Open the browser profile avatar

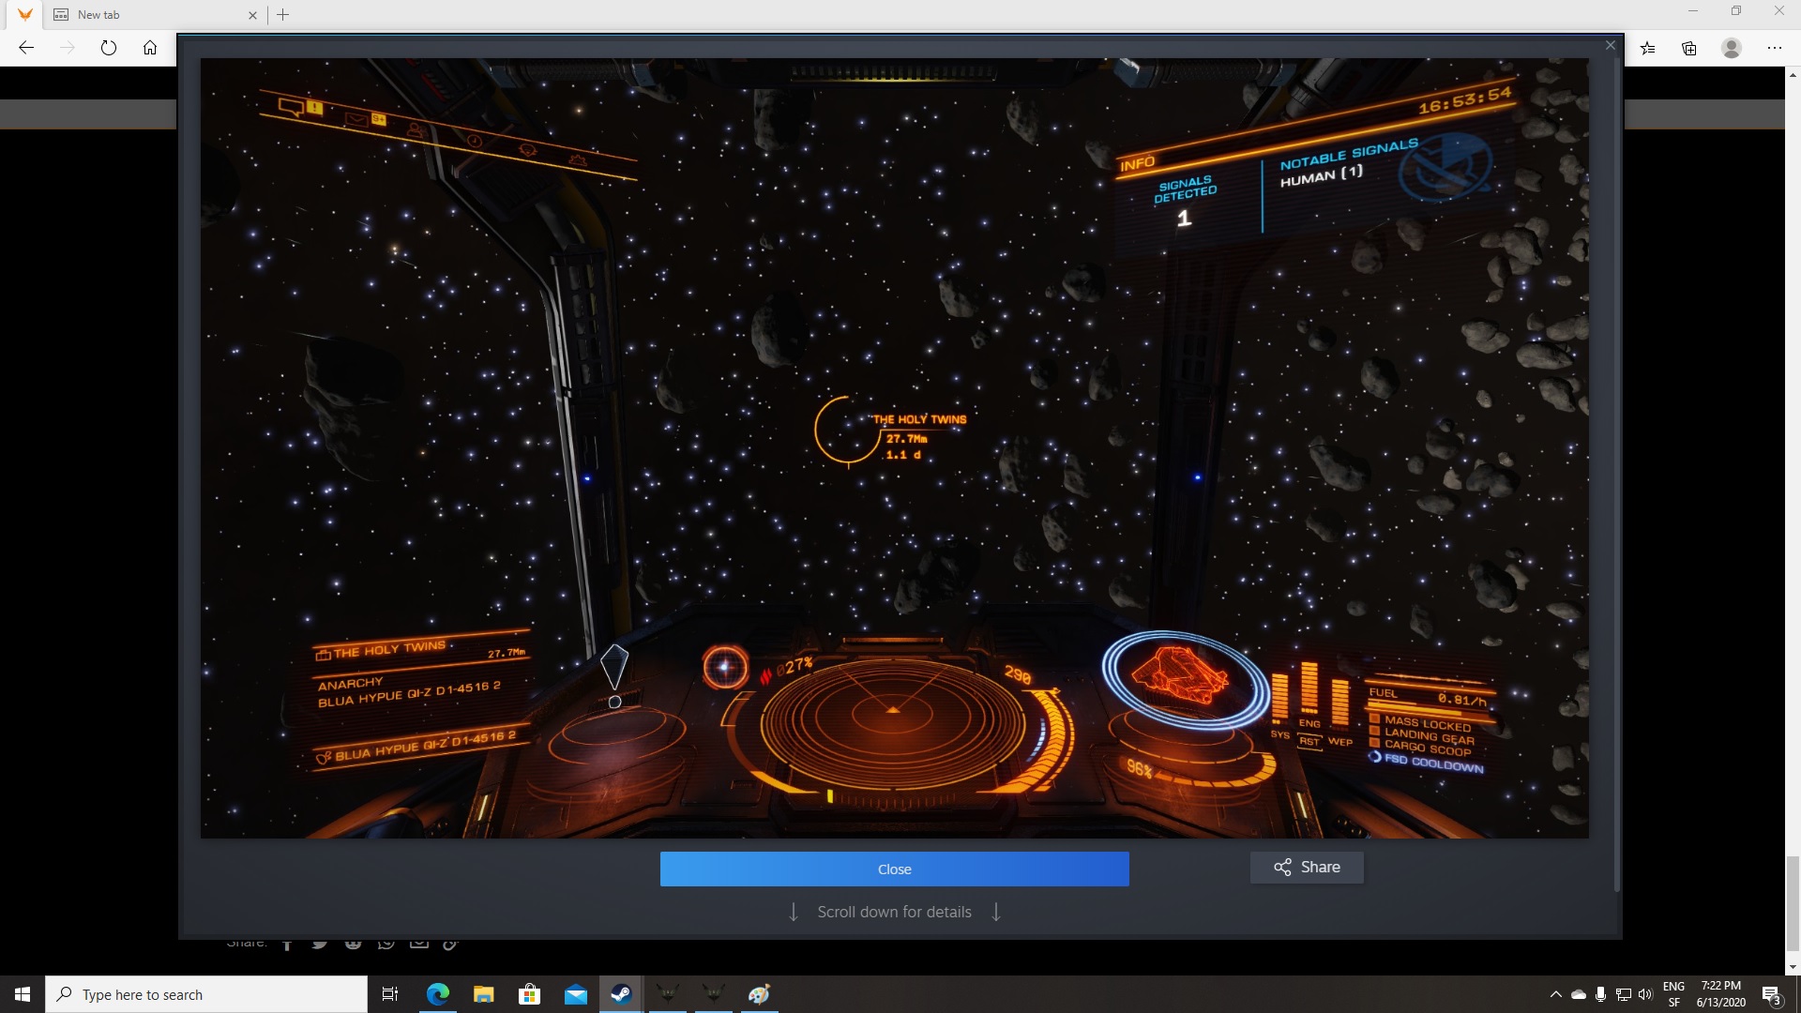(1732, 48)
